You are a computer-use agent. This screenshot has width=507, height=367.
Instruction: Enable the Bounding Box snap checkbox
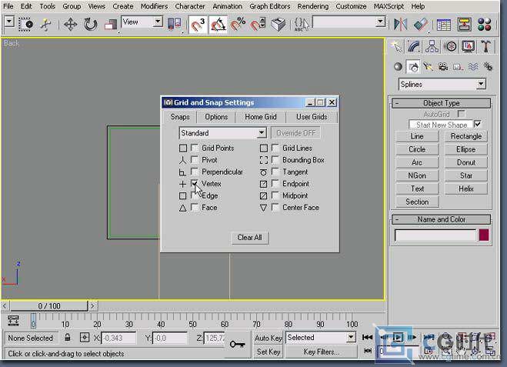click(275, 160)
